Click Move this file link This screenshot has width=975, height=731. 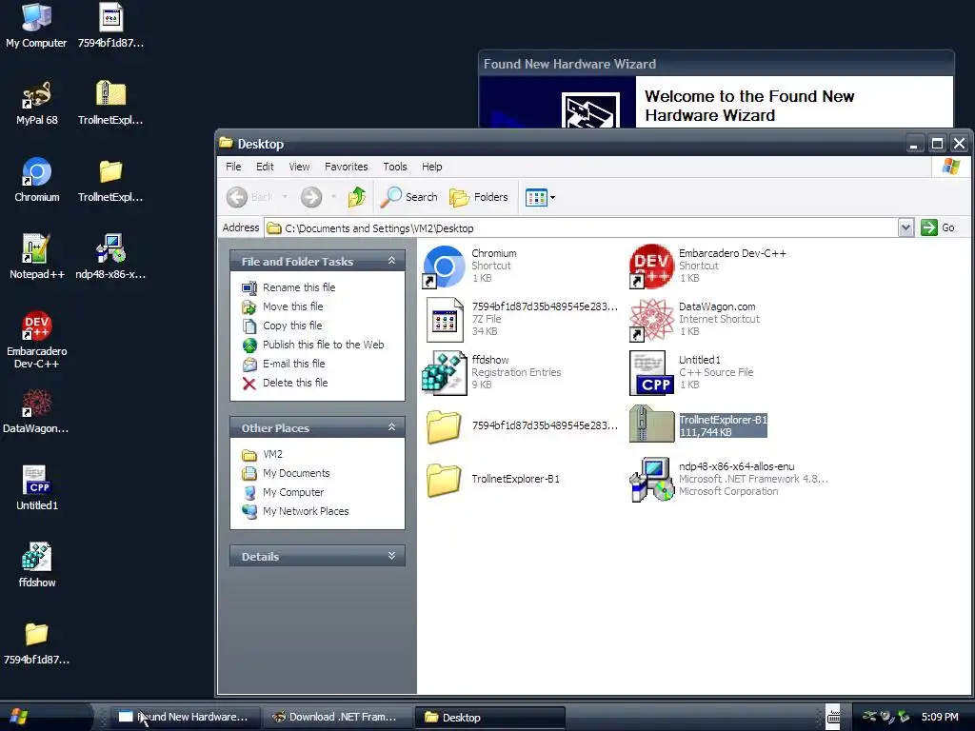pos(293,306)
